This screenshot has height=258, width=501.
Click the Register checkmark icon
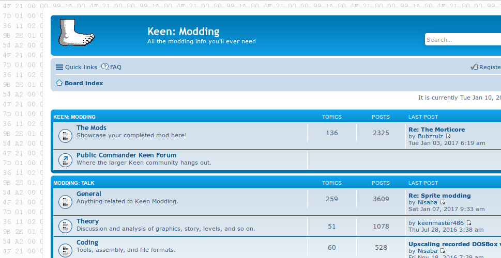[474, 67]
